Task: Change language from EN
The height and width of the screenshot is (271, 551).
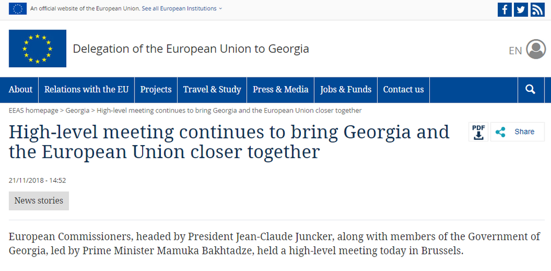Action: (x=515, y=51)
